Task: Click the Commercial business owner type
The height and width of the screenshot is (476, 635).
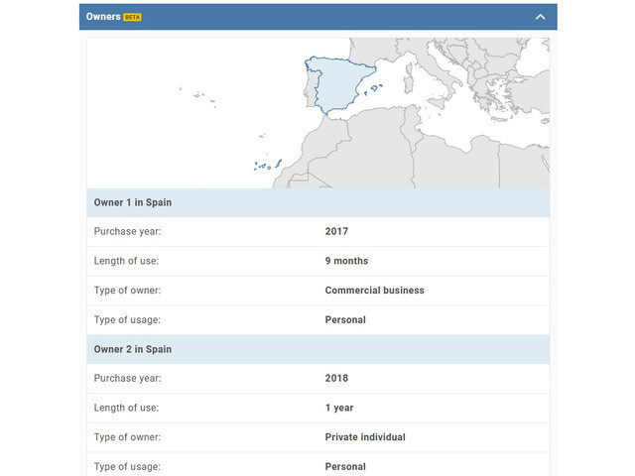Action: [x=374, y=291]
